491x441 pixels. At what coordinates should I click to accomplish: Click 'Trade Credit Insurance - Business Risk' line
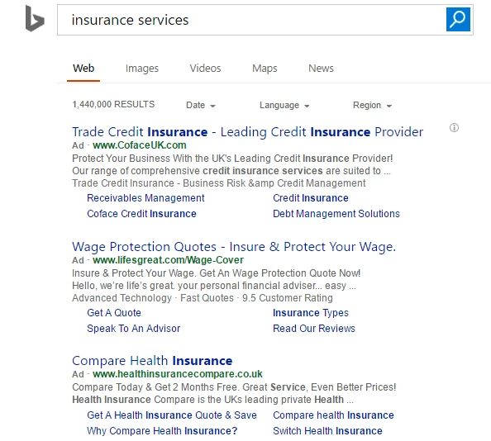219,183
